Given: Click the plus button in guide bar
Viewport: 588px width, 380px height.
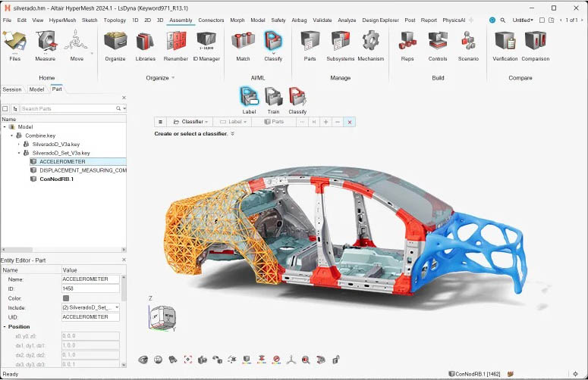Looking at the screenshot, I should 326,122.
